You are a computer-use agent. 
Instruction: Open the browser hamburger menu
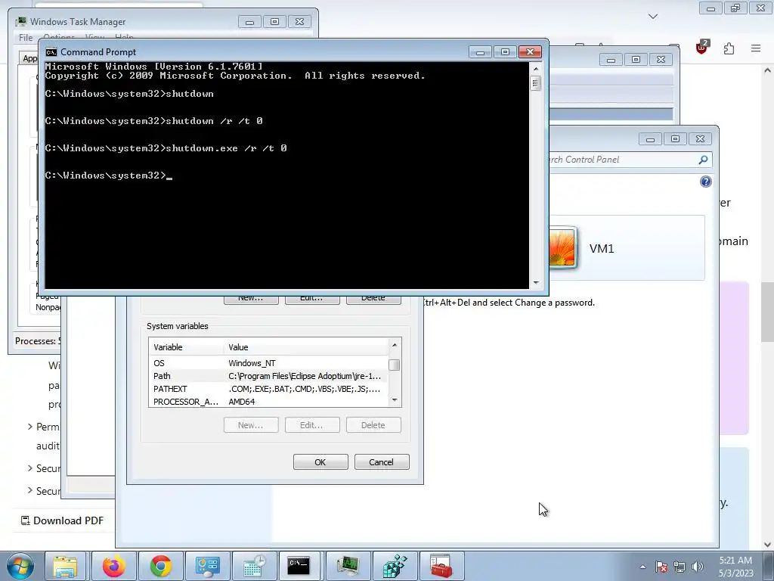point(756,48)
